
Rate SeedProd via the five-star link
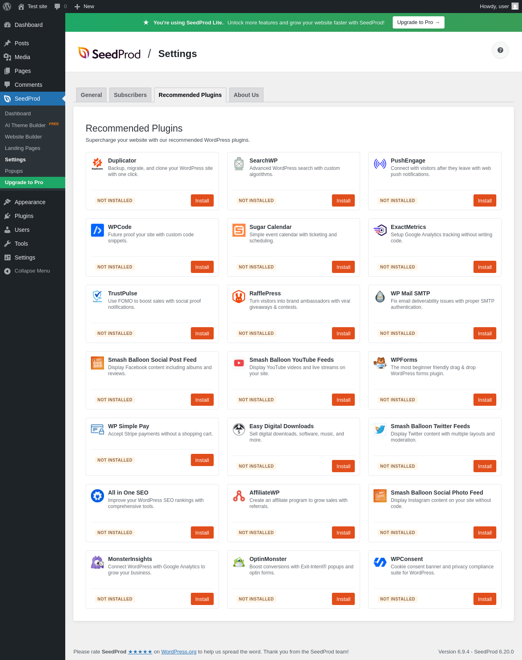tap(140, 652)
